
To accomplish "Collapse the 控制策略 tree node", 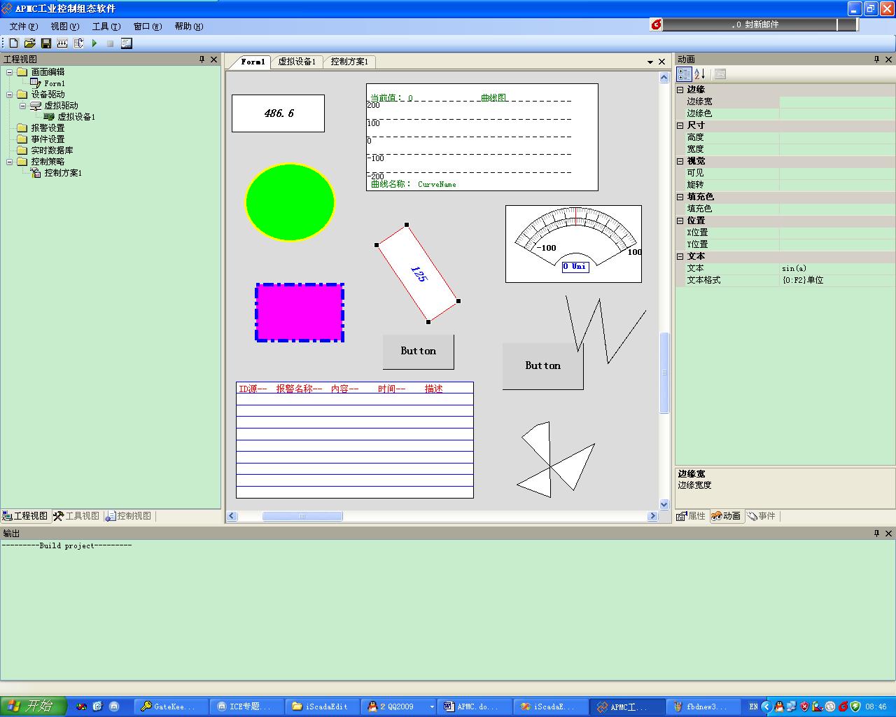I will [10, 162].
